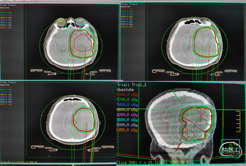Click 'Trial: Trial_1' label in coronal view

132,85
